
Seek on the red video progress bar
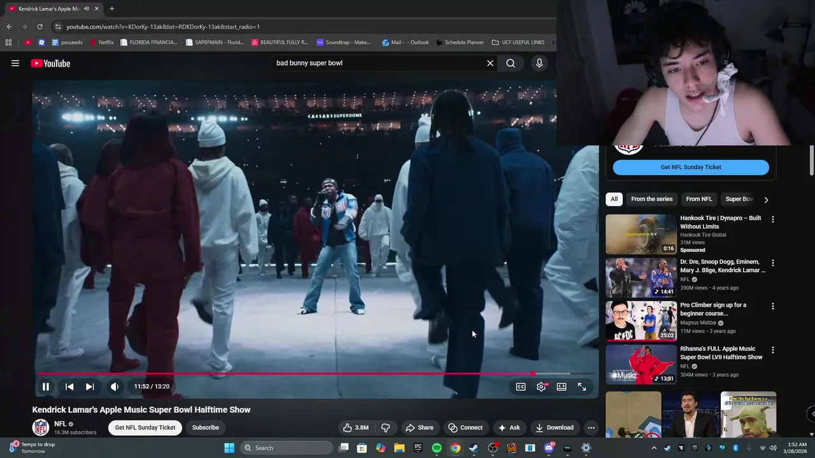tap(315, 374)
